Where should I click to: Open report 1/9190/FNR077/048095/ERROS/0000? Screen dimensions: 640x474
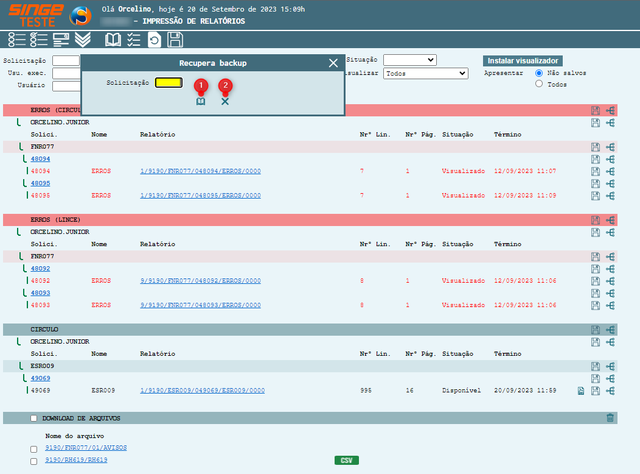200,196
